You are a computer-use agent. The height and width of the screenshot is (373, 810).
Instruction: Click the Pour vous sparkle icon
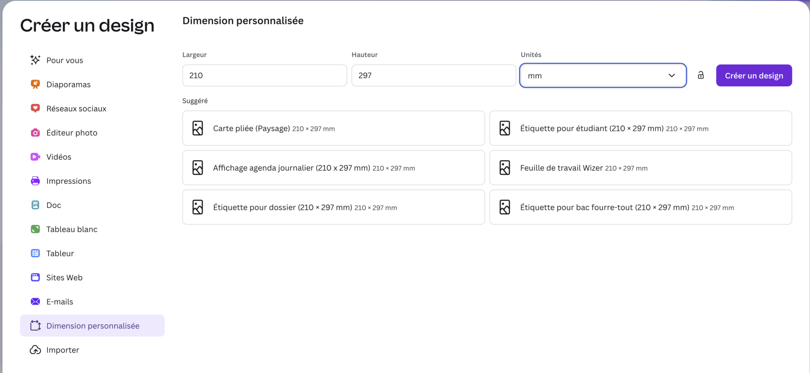[x=35, y=60]
